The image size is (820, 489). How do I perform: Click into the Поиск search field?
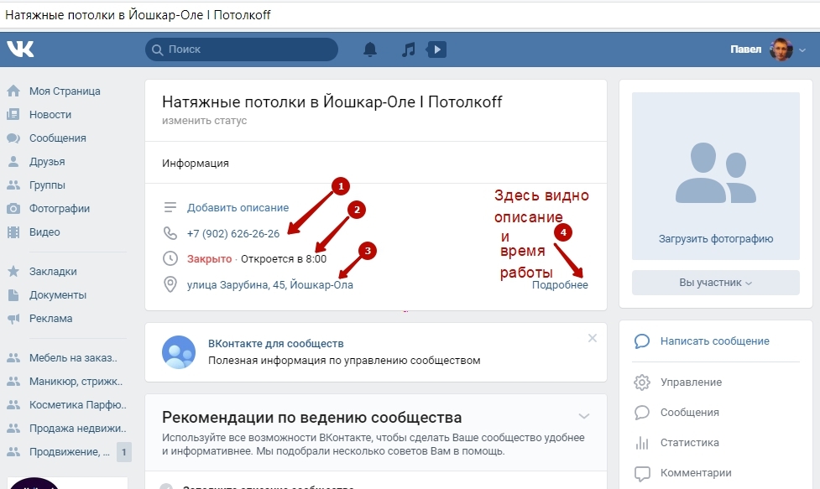(242, 49)
